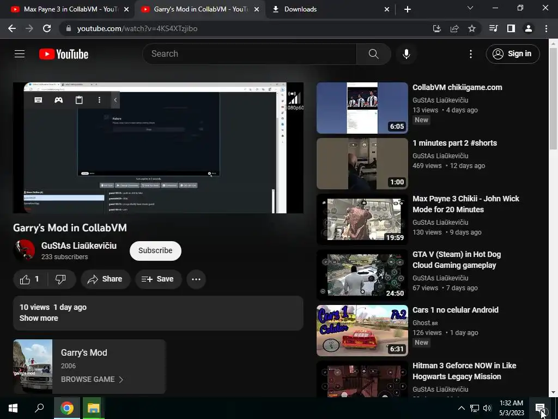Close the Max Payne 3 tab
Viewport: 558px width, 419px height.
tap(126, 9)
